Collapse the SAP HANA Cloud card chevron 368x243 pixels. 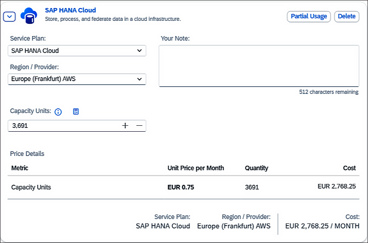pyautogui.click(x=9, y=17)
